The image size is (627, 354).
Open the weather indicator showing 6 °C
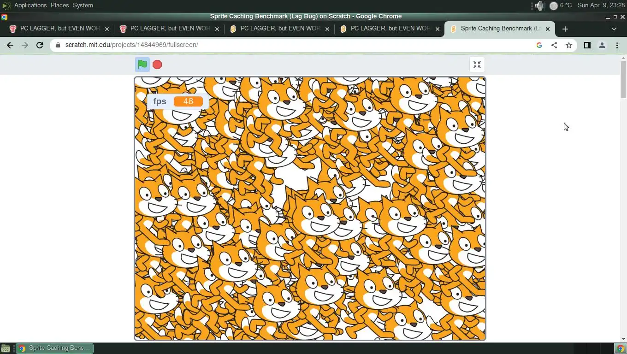click(x=561, y=6)
